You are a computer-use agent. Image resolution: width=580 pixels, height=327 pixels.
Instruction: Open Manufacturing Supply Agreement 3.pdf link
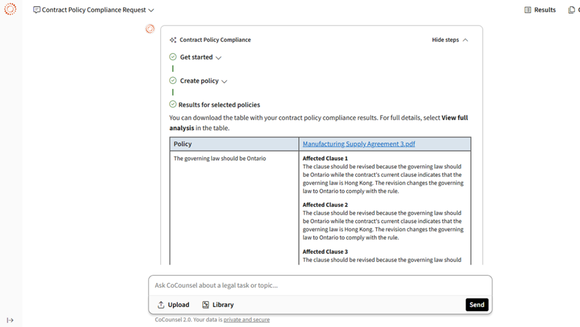(x=359, y=144)
